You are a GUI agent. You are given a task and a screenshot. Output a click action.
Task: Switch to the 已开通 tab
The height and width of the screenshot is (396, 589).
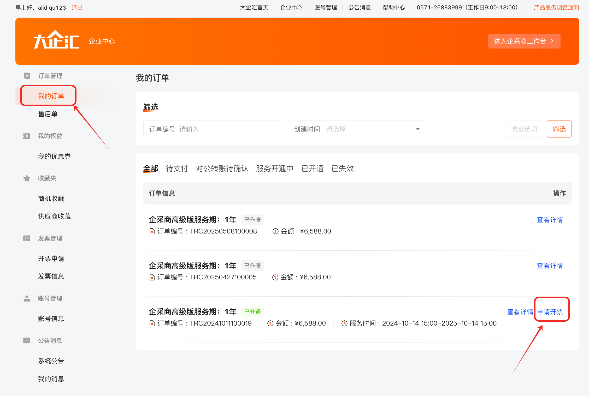(313, 169)
